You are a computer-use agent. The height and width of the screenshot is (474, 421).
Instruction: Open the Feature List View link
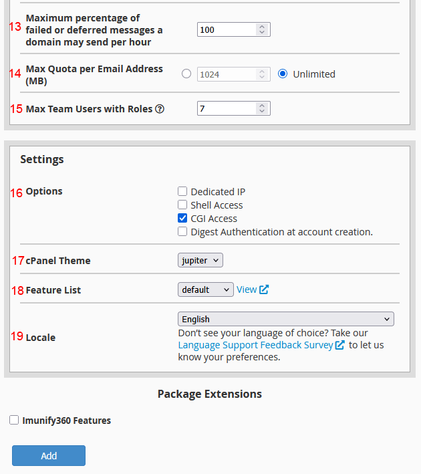point(247,289)
